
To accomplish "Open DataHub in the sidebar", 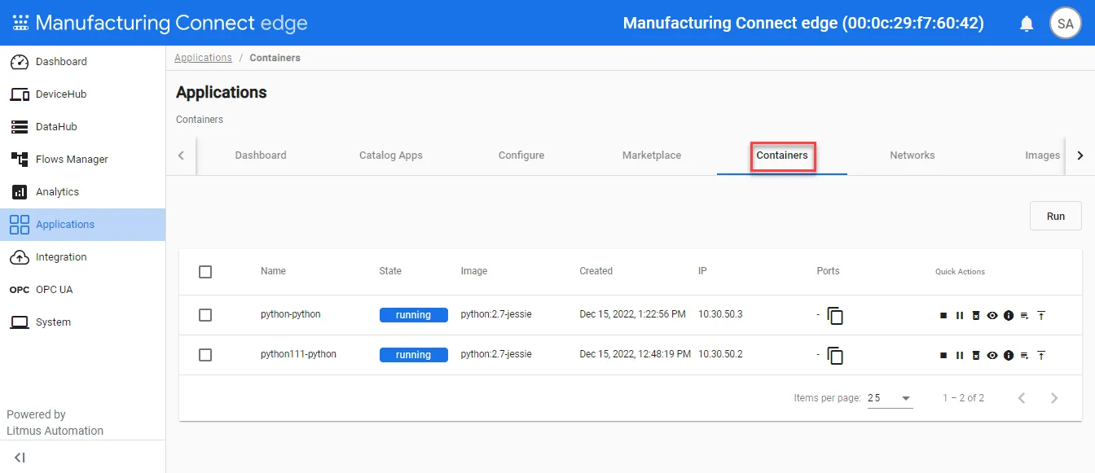I will [x=82, y=127].
